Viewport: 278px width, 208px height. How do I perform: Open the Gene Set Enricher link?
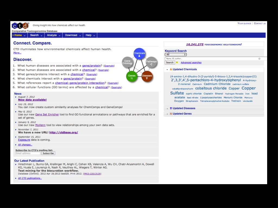coord(47,115)
